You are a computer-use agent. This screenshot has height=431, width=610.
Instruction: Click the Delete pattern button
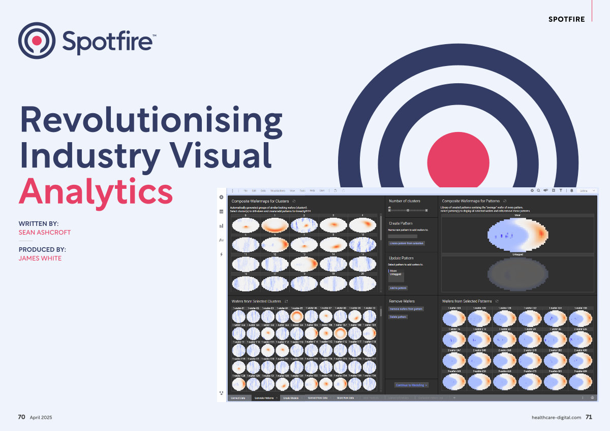(398, 317)
